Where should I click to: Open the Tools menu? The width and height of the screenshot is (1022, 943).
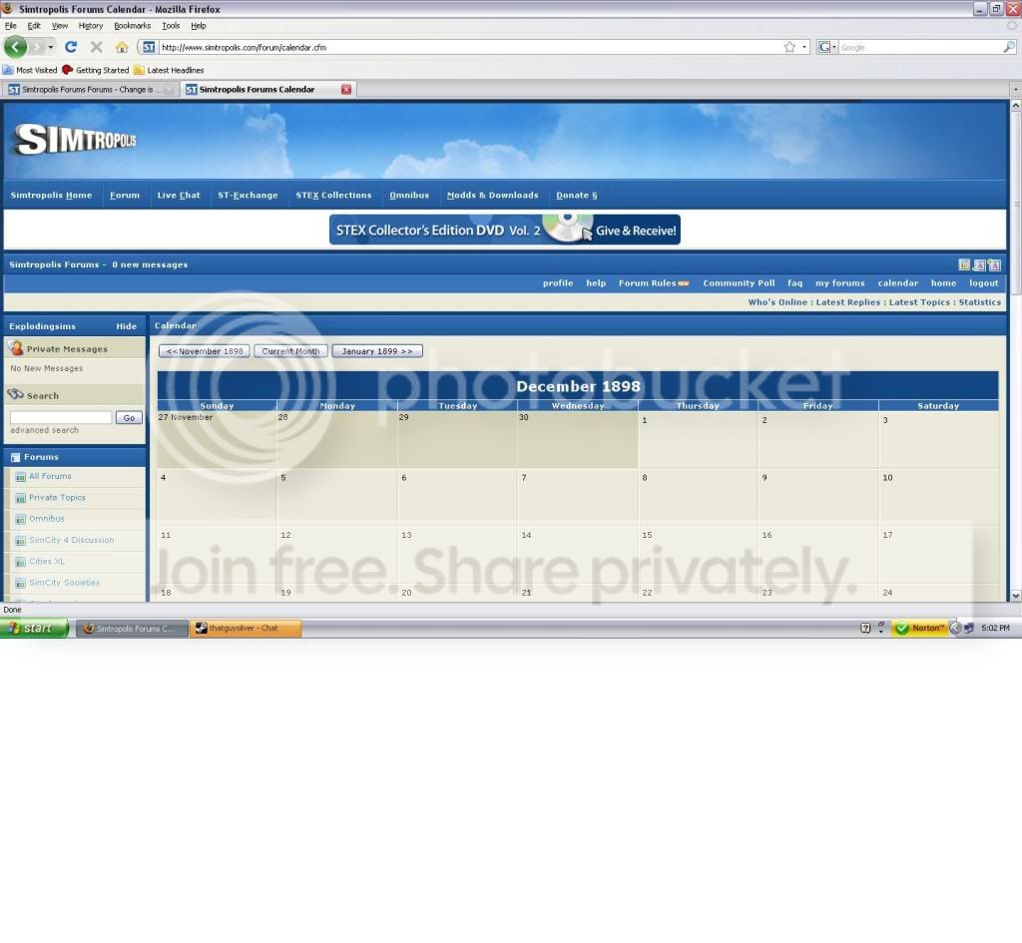[171, 26]
